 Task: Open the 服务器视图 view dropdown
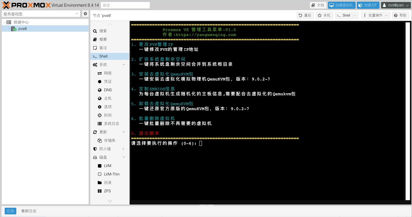tap(41, 14)
